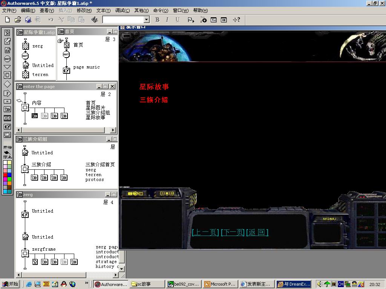The image size is (386, 289).
Task: Select the Navigate icon in the icon palette
Action: point(8,67)
